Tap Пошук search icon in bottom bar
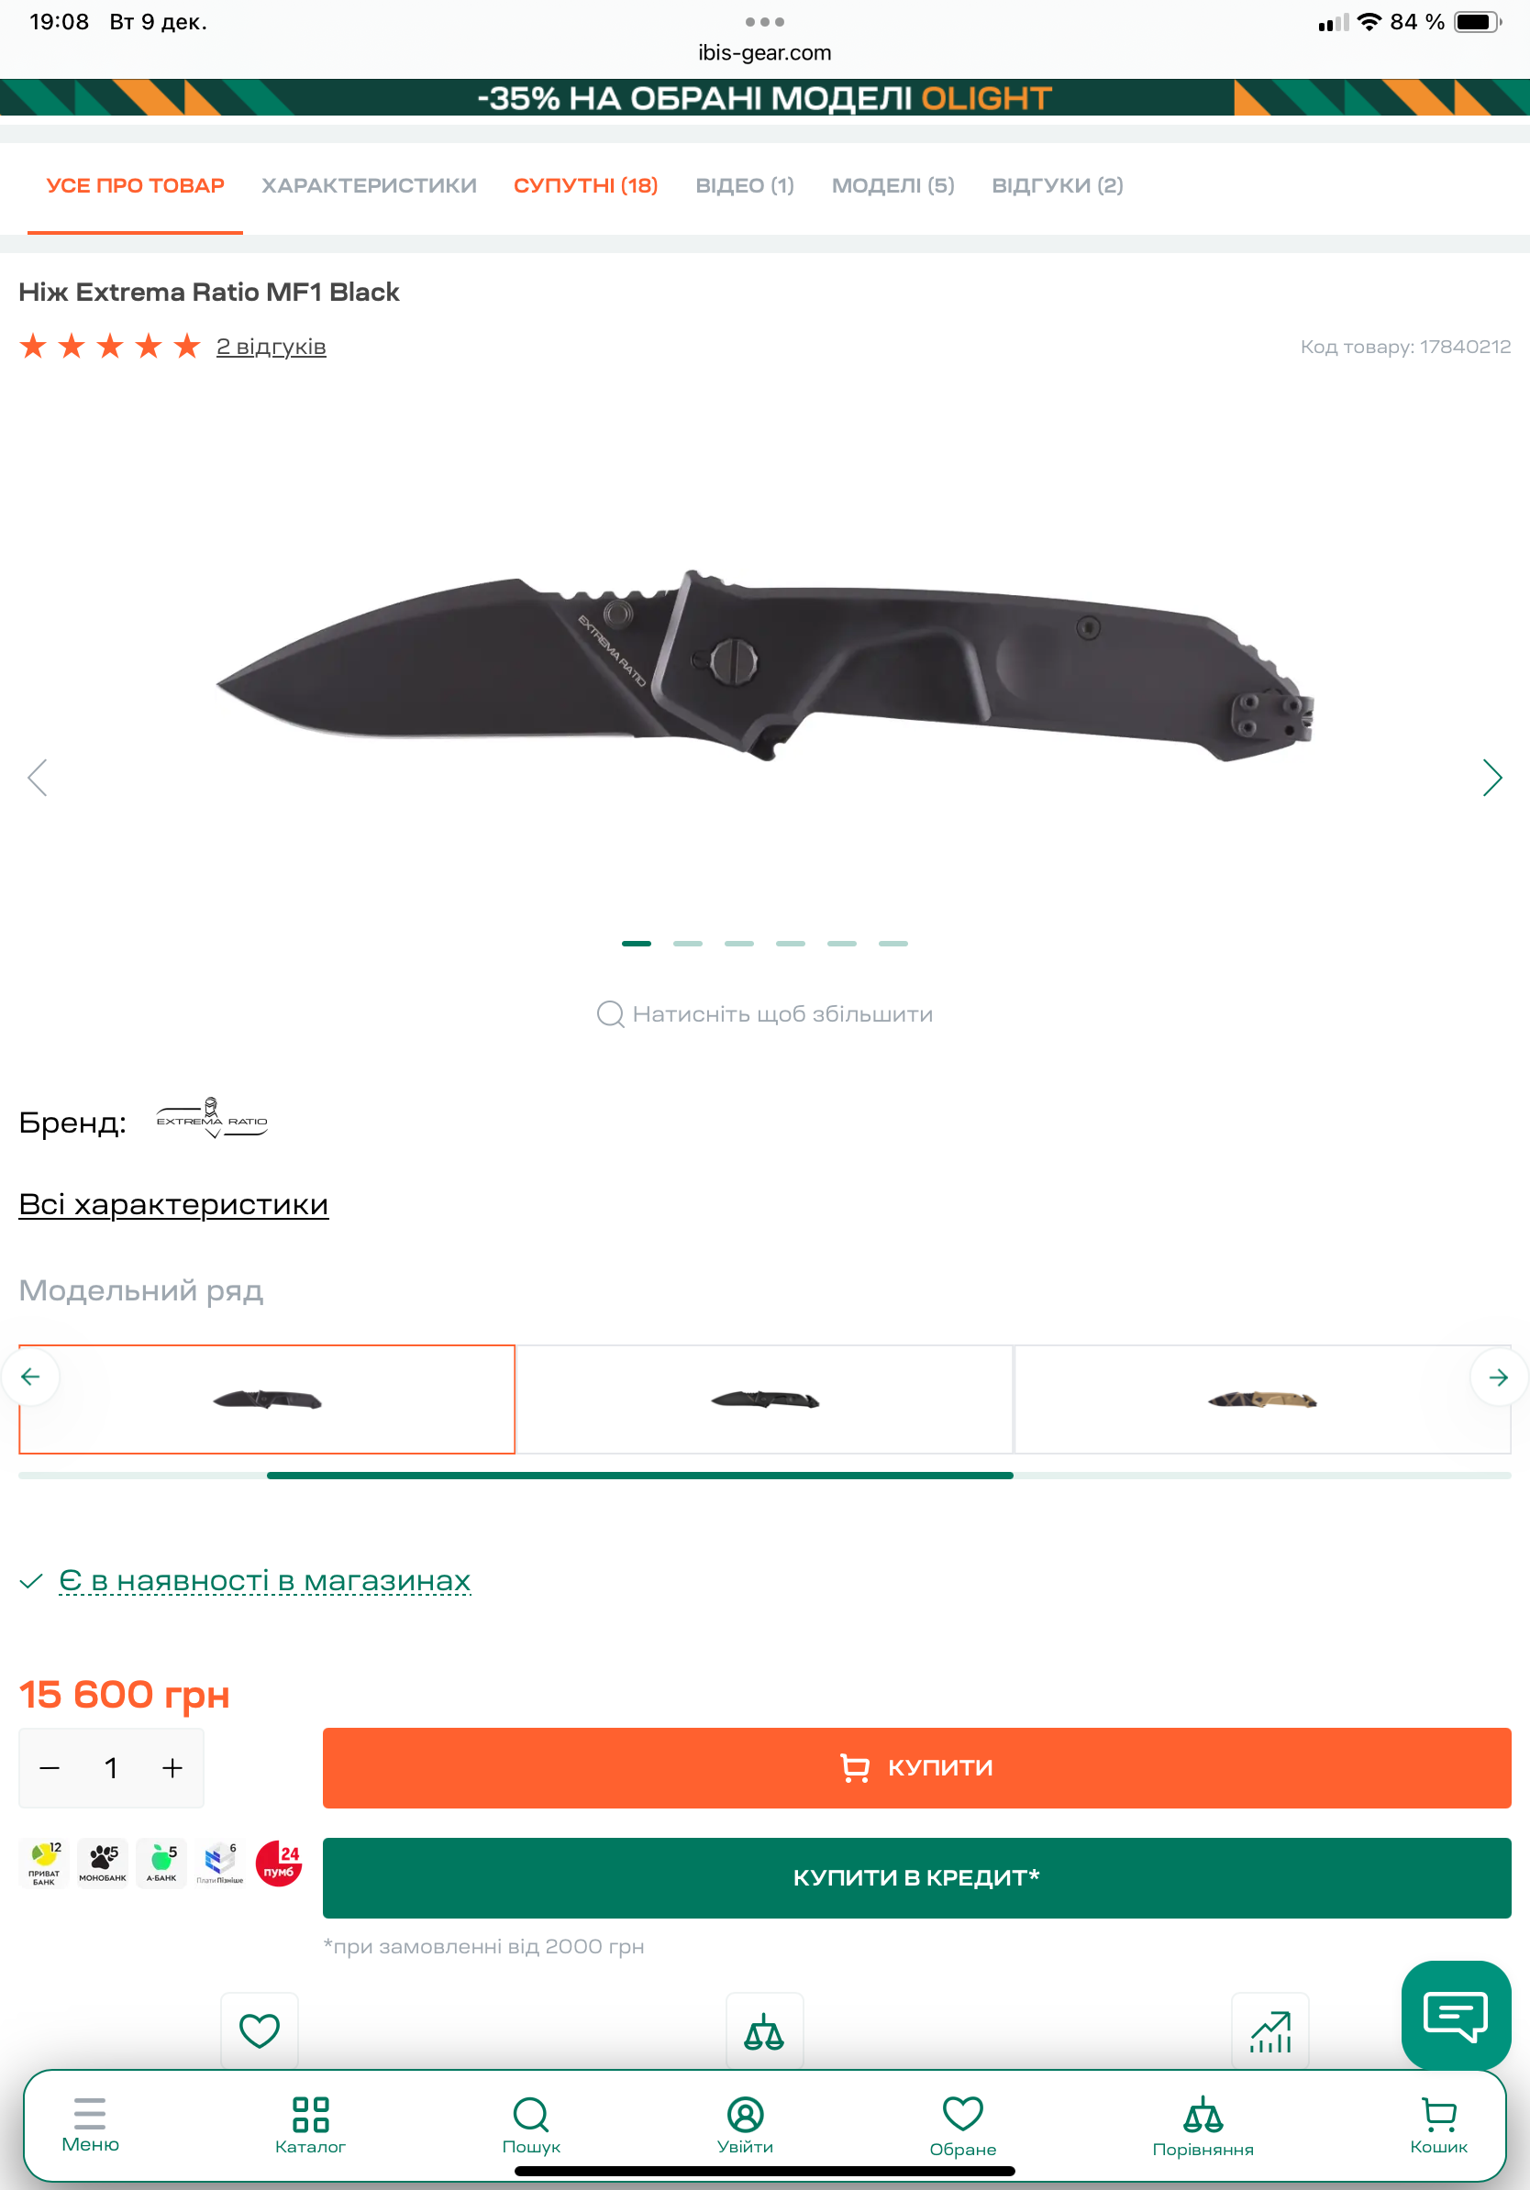The height and width of the screenshot is (2190, 1530). click(531, 2125)
